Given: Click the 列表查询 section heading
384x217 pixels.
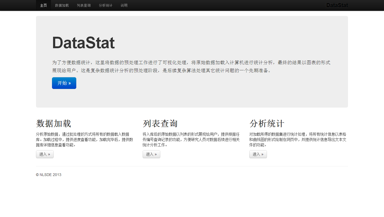Looking at the screenshot, I should (160, 124).
